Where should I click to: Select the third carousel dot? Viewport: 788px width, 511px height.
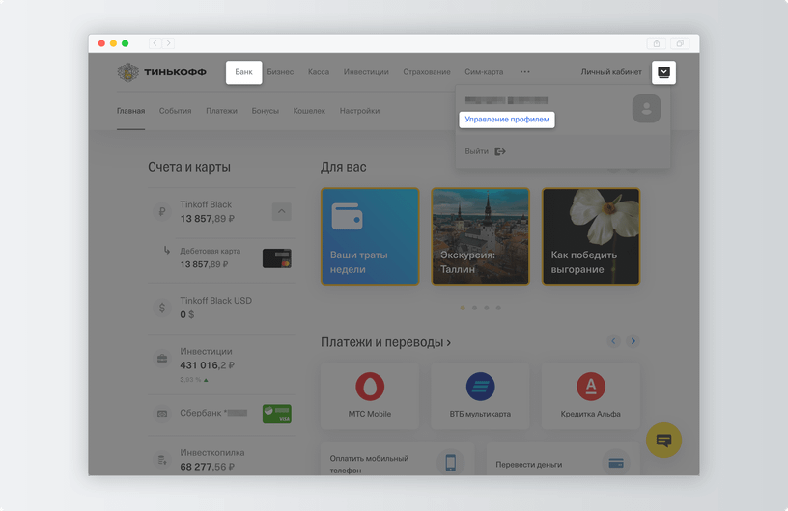(487, 308)
